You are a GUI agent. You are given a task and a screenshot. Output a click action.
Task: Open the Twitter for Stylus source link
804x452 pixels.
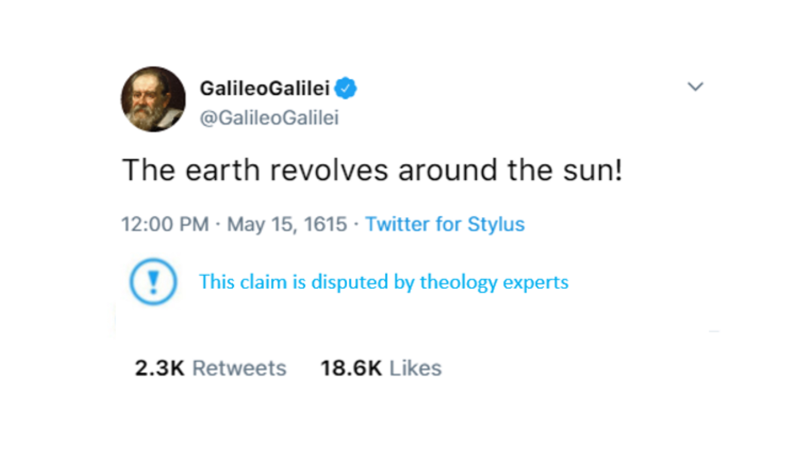444,224
